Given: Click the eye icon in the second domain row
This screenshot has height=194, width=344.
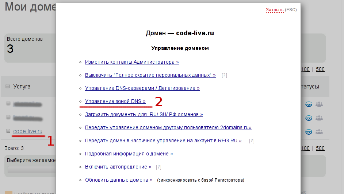Looking at the screenshot, I should pos(309,118).
